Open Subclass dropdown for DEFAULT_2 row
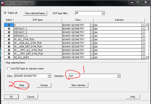The width and height of the screenshot is (151, 104). (x=143, y=32)
